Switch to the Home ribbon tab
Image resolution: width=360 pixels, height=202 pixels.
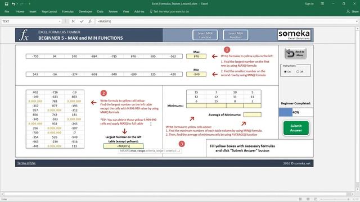coord(20,11)
